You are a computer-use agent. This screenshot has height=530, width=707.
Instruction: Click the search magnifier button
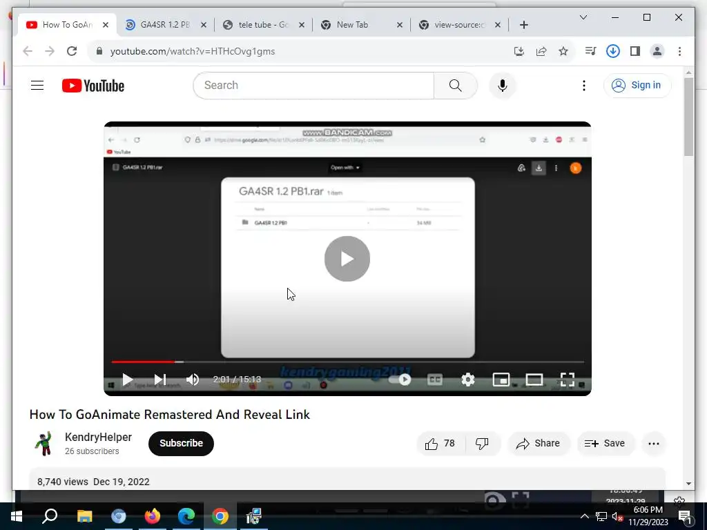click(x=456, y=85)
